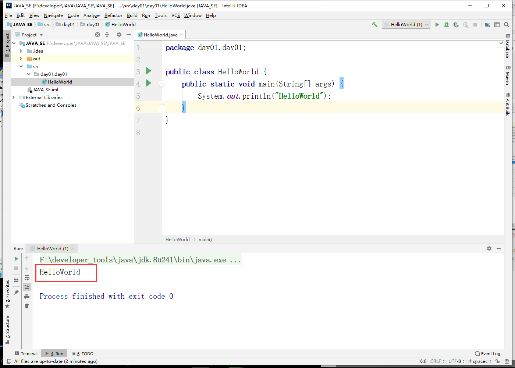Toggle the Favorites side tool window

point(7,294)
